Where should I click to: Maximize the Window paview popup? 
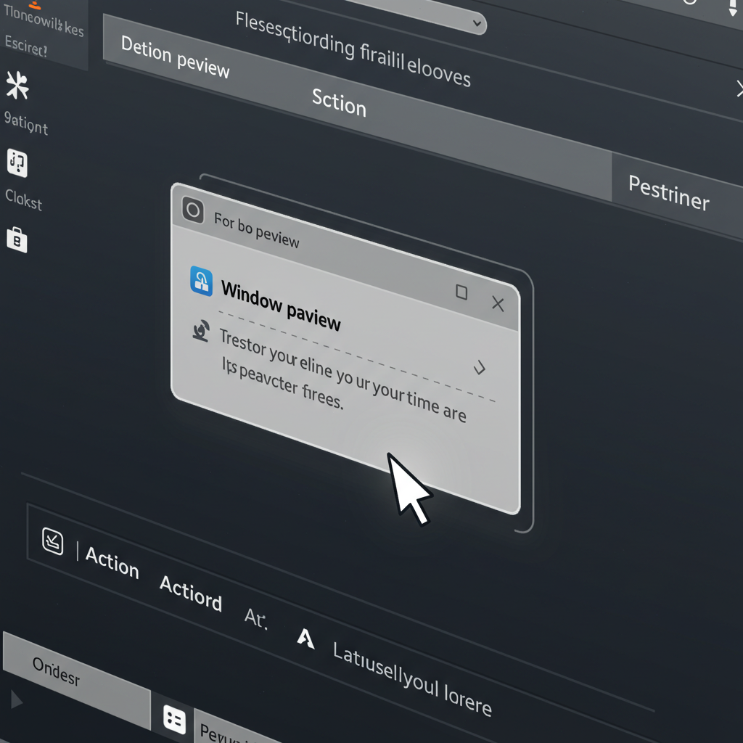pos(461,292)
